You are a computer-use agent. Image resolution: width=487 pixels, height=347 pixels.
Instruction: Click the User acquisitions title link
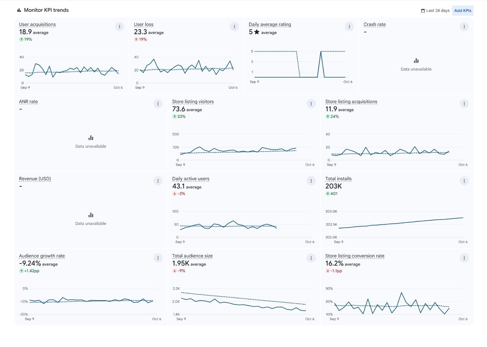37,24
